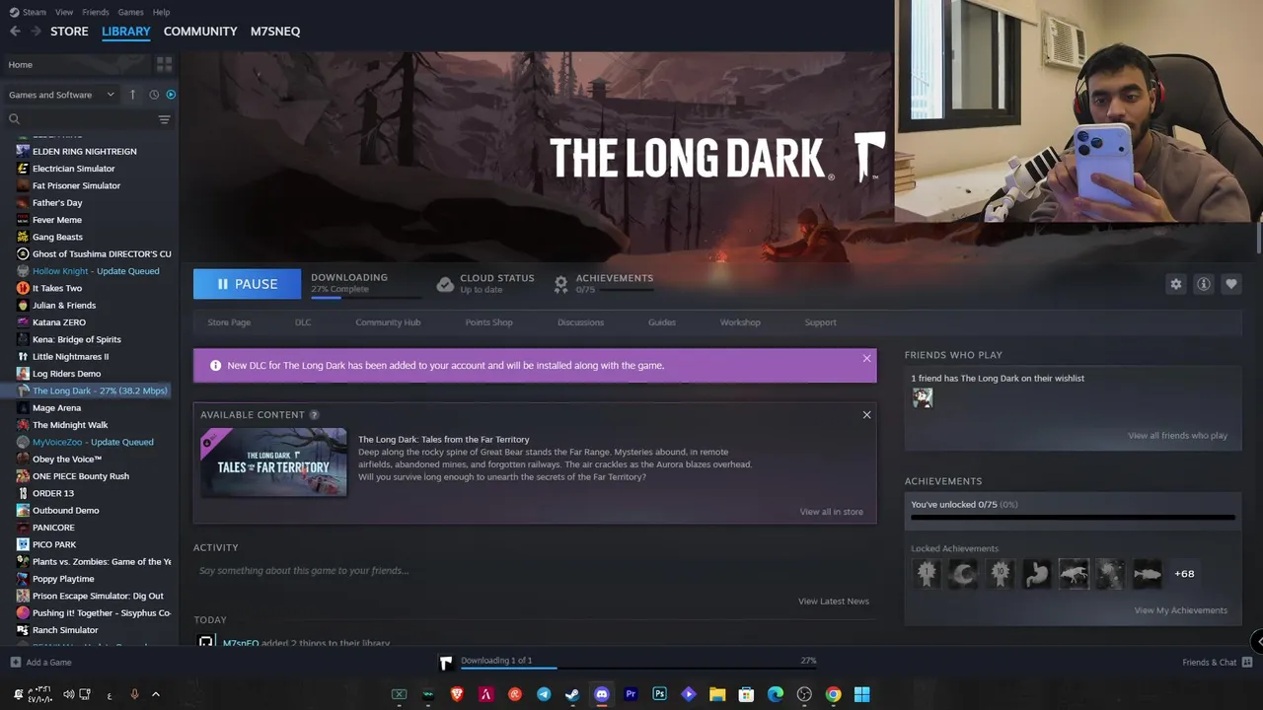The width and height of the screenshot is (1263, 710).
Task: Open the Store Page tab
Action: (229, 322)
